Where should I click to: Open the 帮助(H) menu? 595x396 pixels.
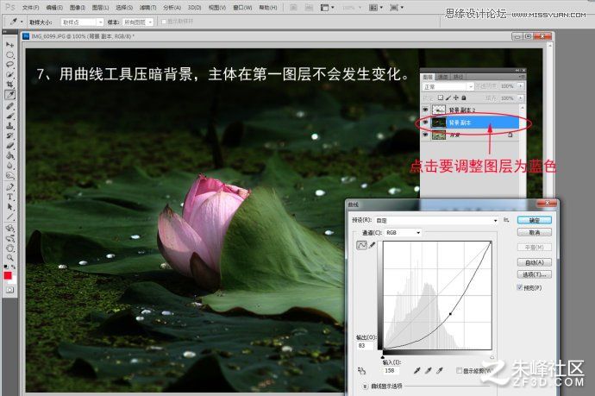(268, 8)
